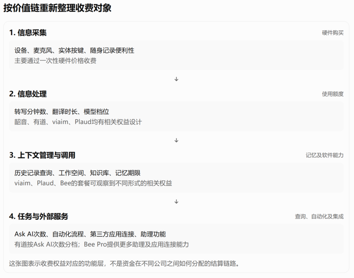Click the line "设备、麦克风、实体按键、随身记录便利性"
Image resolution: width=354 pixels, height=278 pixels.
74,50
